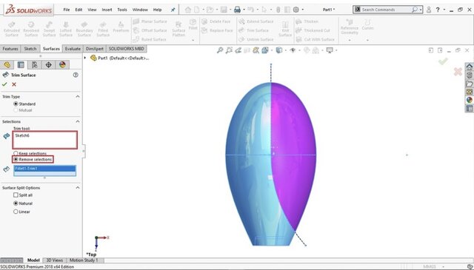Choose the Thicken tool
This screenshot has height=270, width=474.
[x=307, y=21]
